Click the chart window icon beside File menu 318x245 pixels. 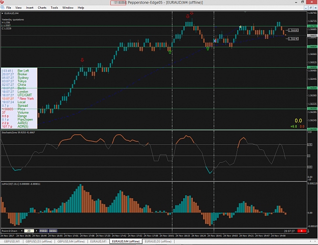(x=3, y=8)
